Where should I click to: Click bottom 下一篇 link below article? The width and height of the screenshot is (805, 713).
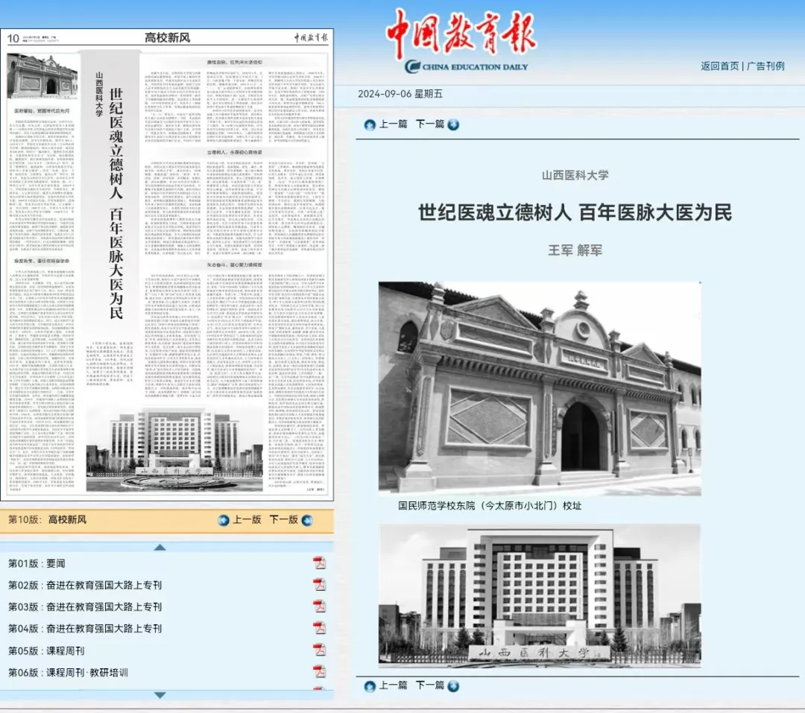point(429,685)
